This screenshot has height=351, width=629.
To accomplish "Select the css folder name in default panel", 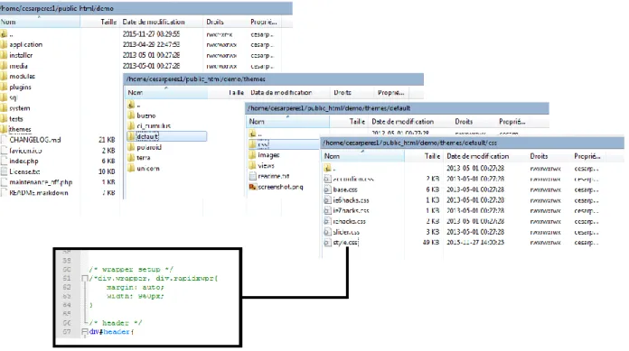I will tap(263, 144).
